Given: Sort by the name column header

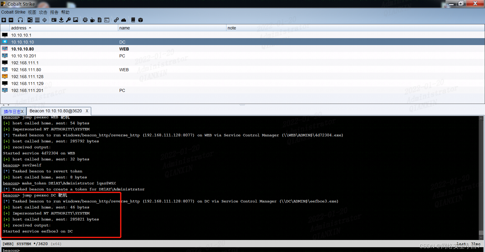Looking at the screenshot, I should 172,28.
